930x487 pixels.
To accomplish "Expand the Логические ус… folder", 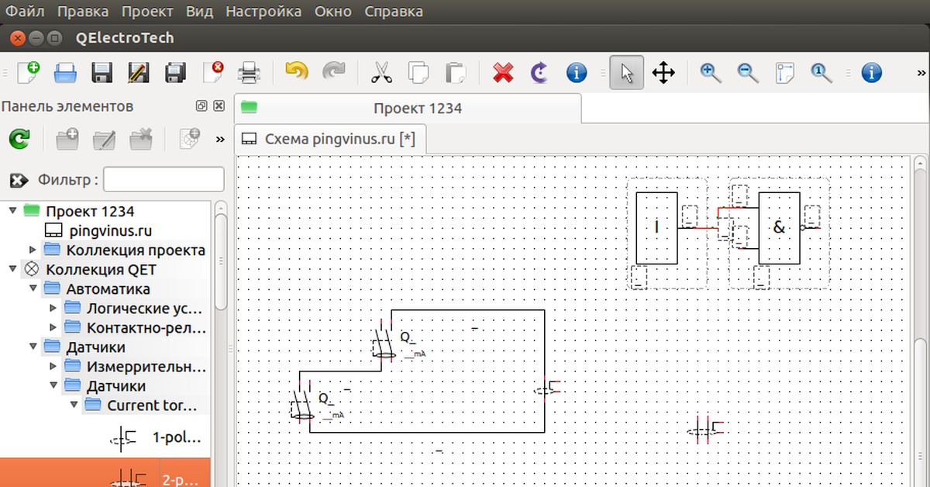I will click(53, 308).
